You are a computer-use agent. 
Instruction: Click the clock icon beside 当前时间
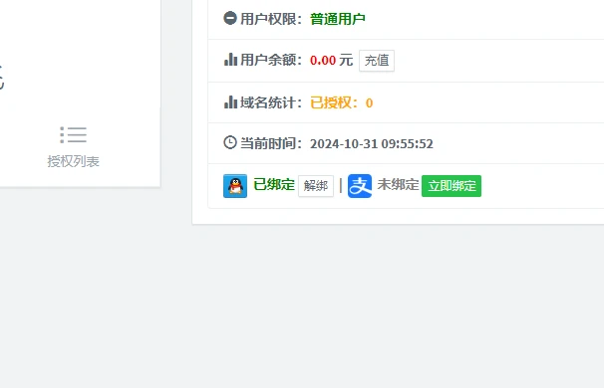click(x=230, y=142)
